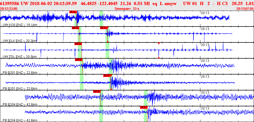This screenshot has height=122, width=254.
Task: Click the 20:13 time label on B204 EH2 trace
Action: click(205, 108)
